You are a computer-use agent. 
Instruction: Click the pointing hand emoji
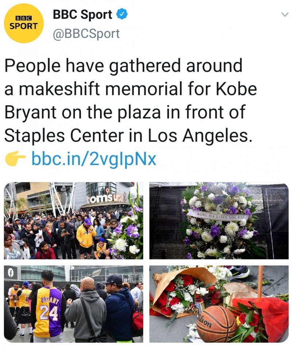(x=15, y=159)
